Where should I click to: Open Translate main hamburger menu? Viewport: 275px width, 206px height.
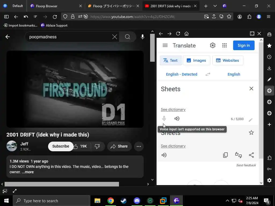coord(165,45)
